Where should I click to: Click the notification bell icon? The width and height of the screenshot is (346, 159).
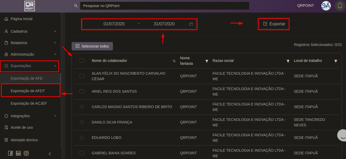(x=340, y=5)
